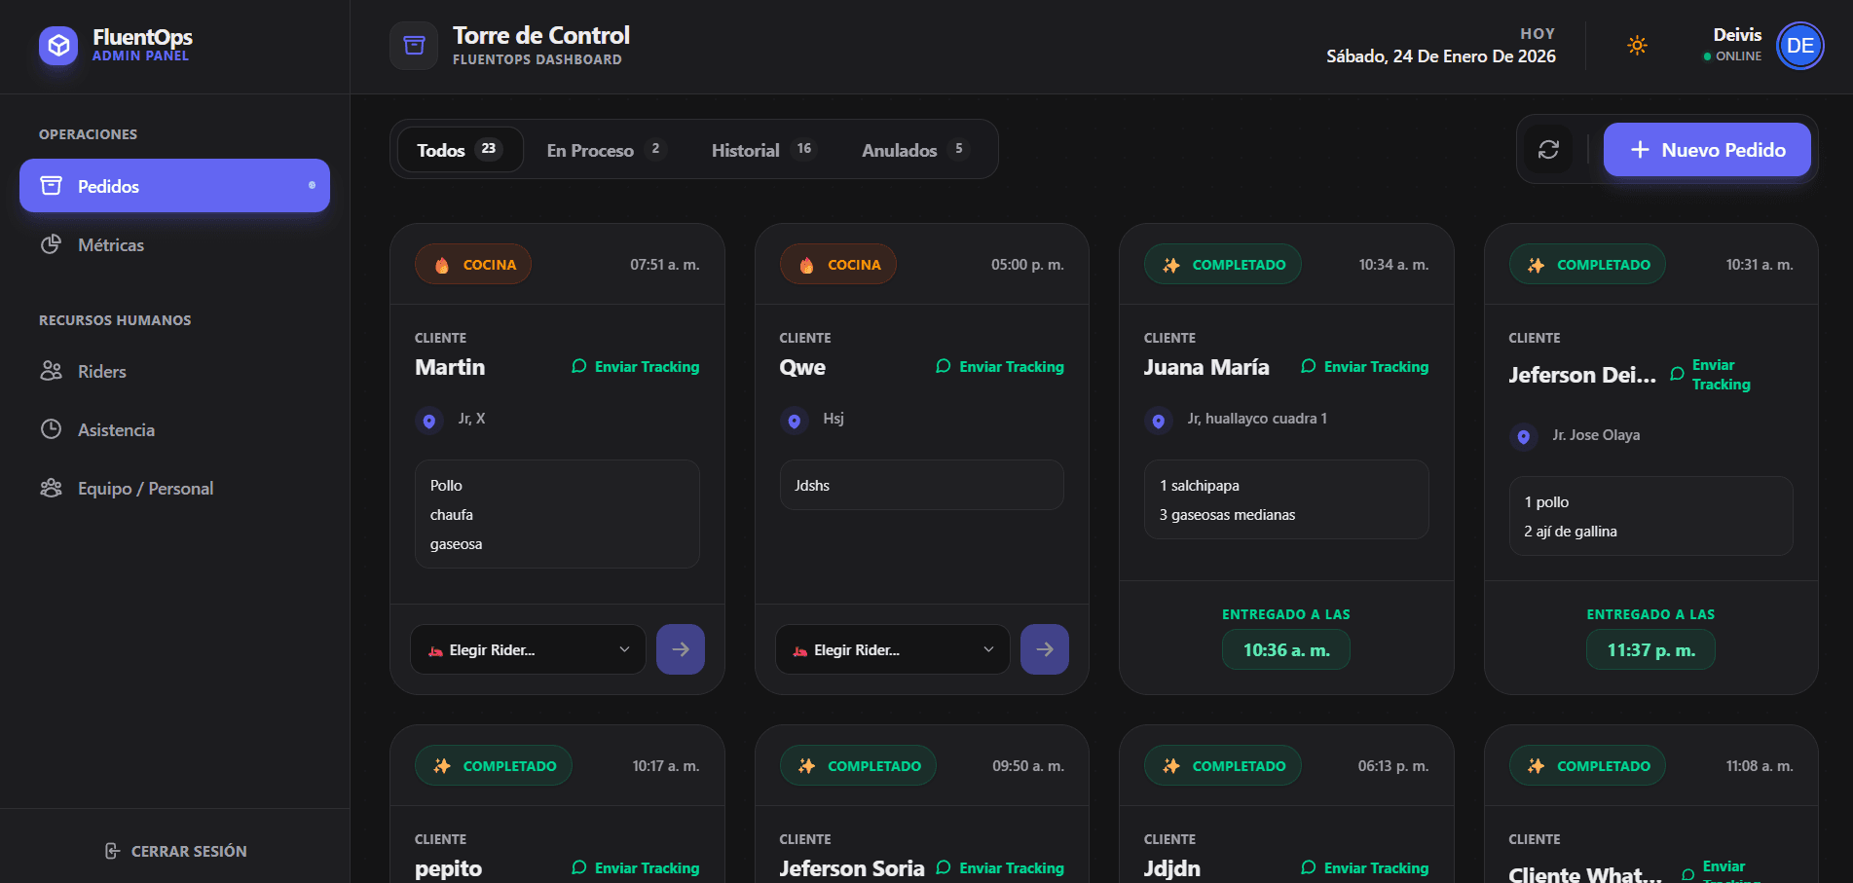1853x883 pixels.
Task: Open the Historial tab
Action: pyautogui.click(x=761, y=150)
